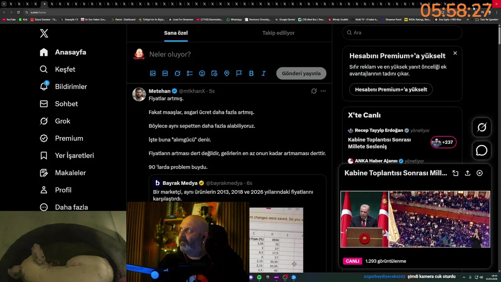The image size is (501, 282).
Task: Click the Ara search box
Action: tap(402, 33)
